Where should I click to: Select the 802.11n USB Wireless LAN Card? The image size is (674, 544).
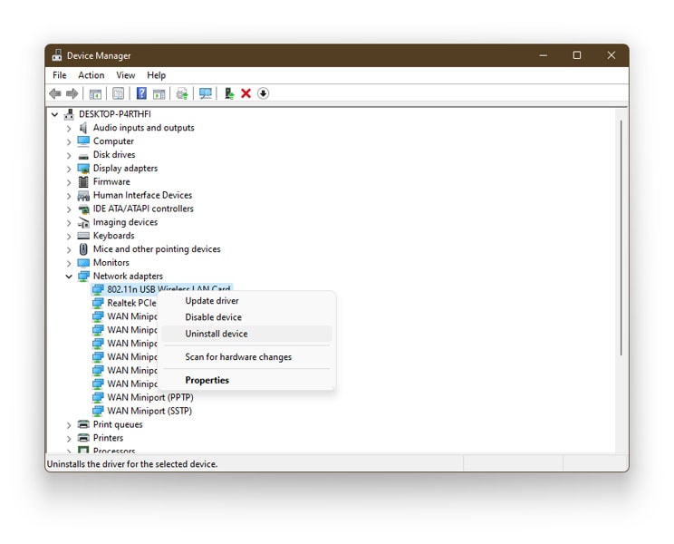[161, 287]
